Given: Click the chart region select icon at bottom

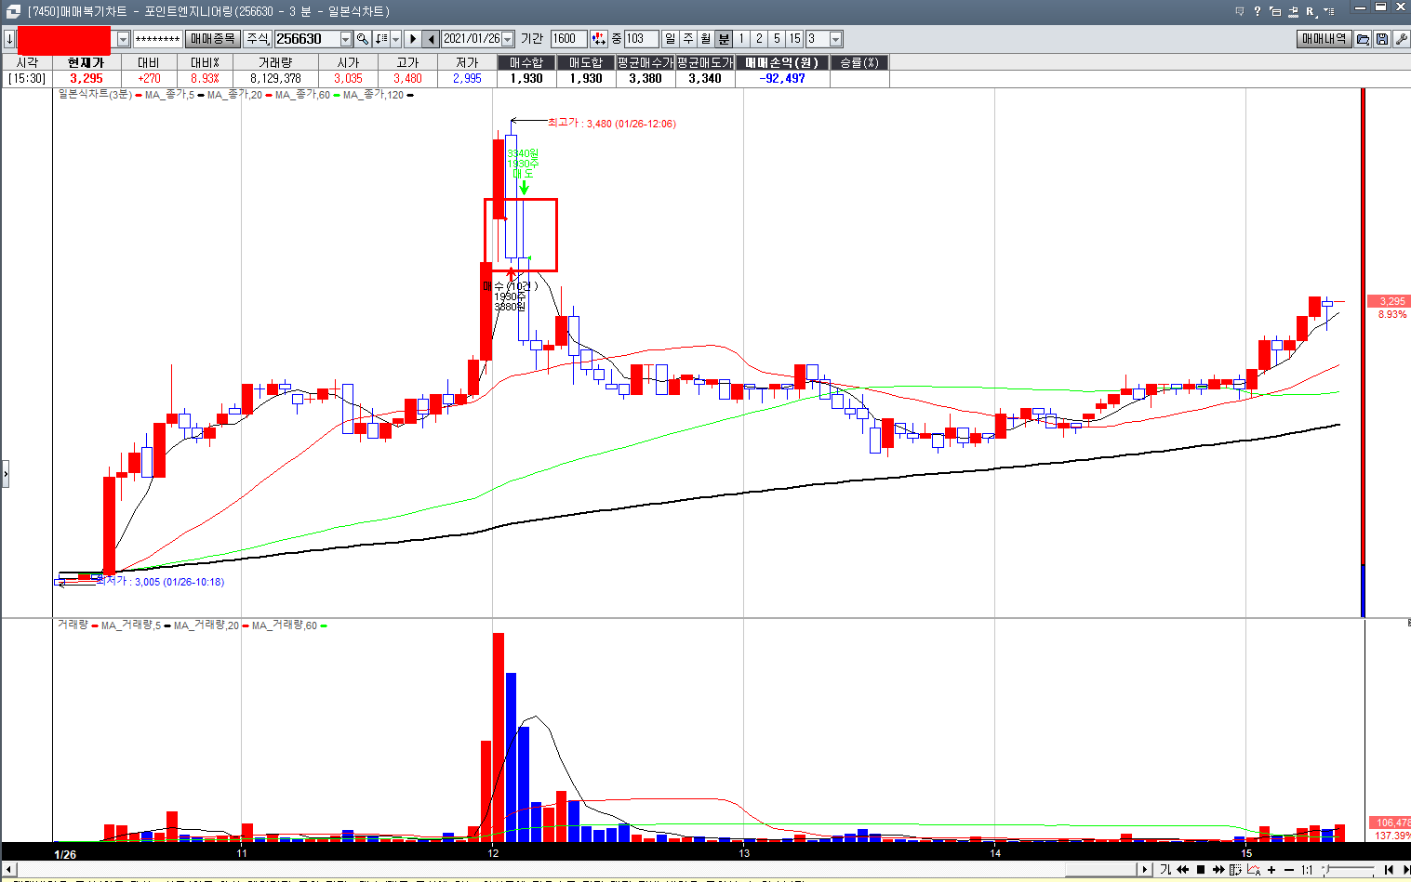Looking at the screenshot, I should (1235, 870).
